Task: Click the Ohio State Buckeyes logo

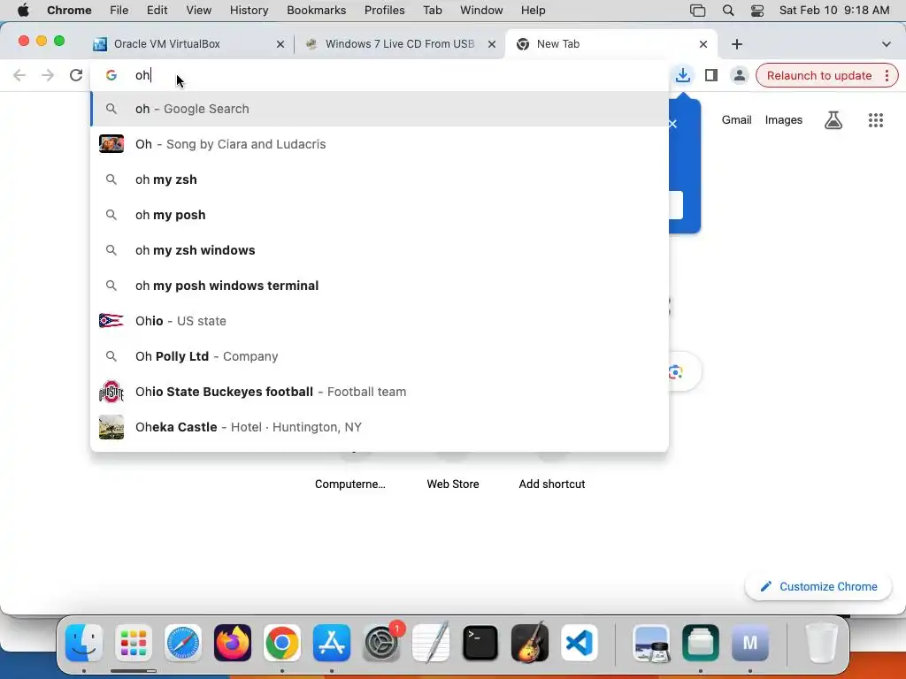Action: (111, 392)
